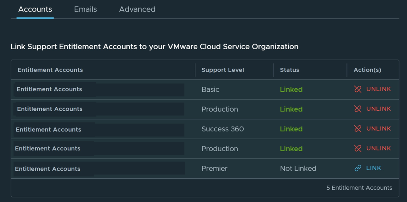Click the unlink icon for the Basic account
Screen dimensions: 407x202
point(358,89)
